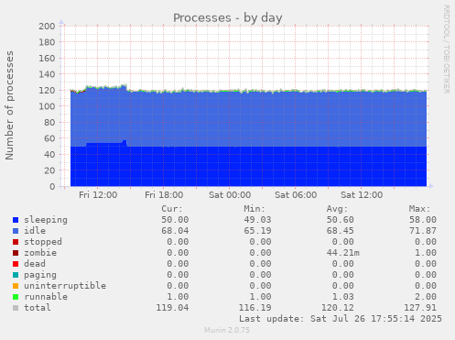Select the 'stopped' legend label
Image resolution: width=455 pixels, height=340 pixels.
pos(43,242)
